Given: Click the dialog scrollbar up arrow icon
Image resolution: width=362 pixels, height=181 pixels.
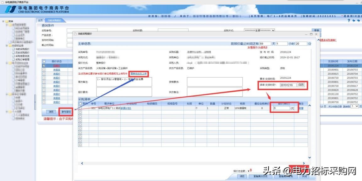Looking at the screenshot, I should click(x=310, y=105).
